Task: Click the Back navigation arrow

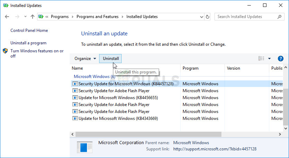Action: pyautogui.click(x=7, y=17)
